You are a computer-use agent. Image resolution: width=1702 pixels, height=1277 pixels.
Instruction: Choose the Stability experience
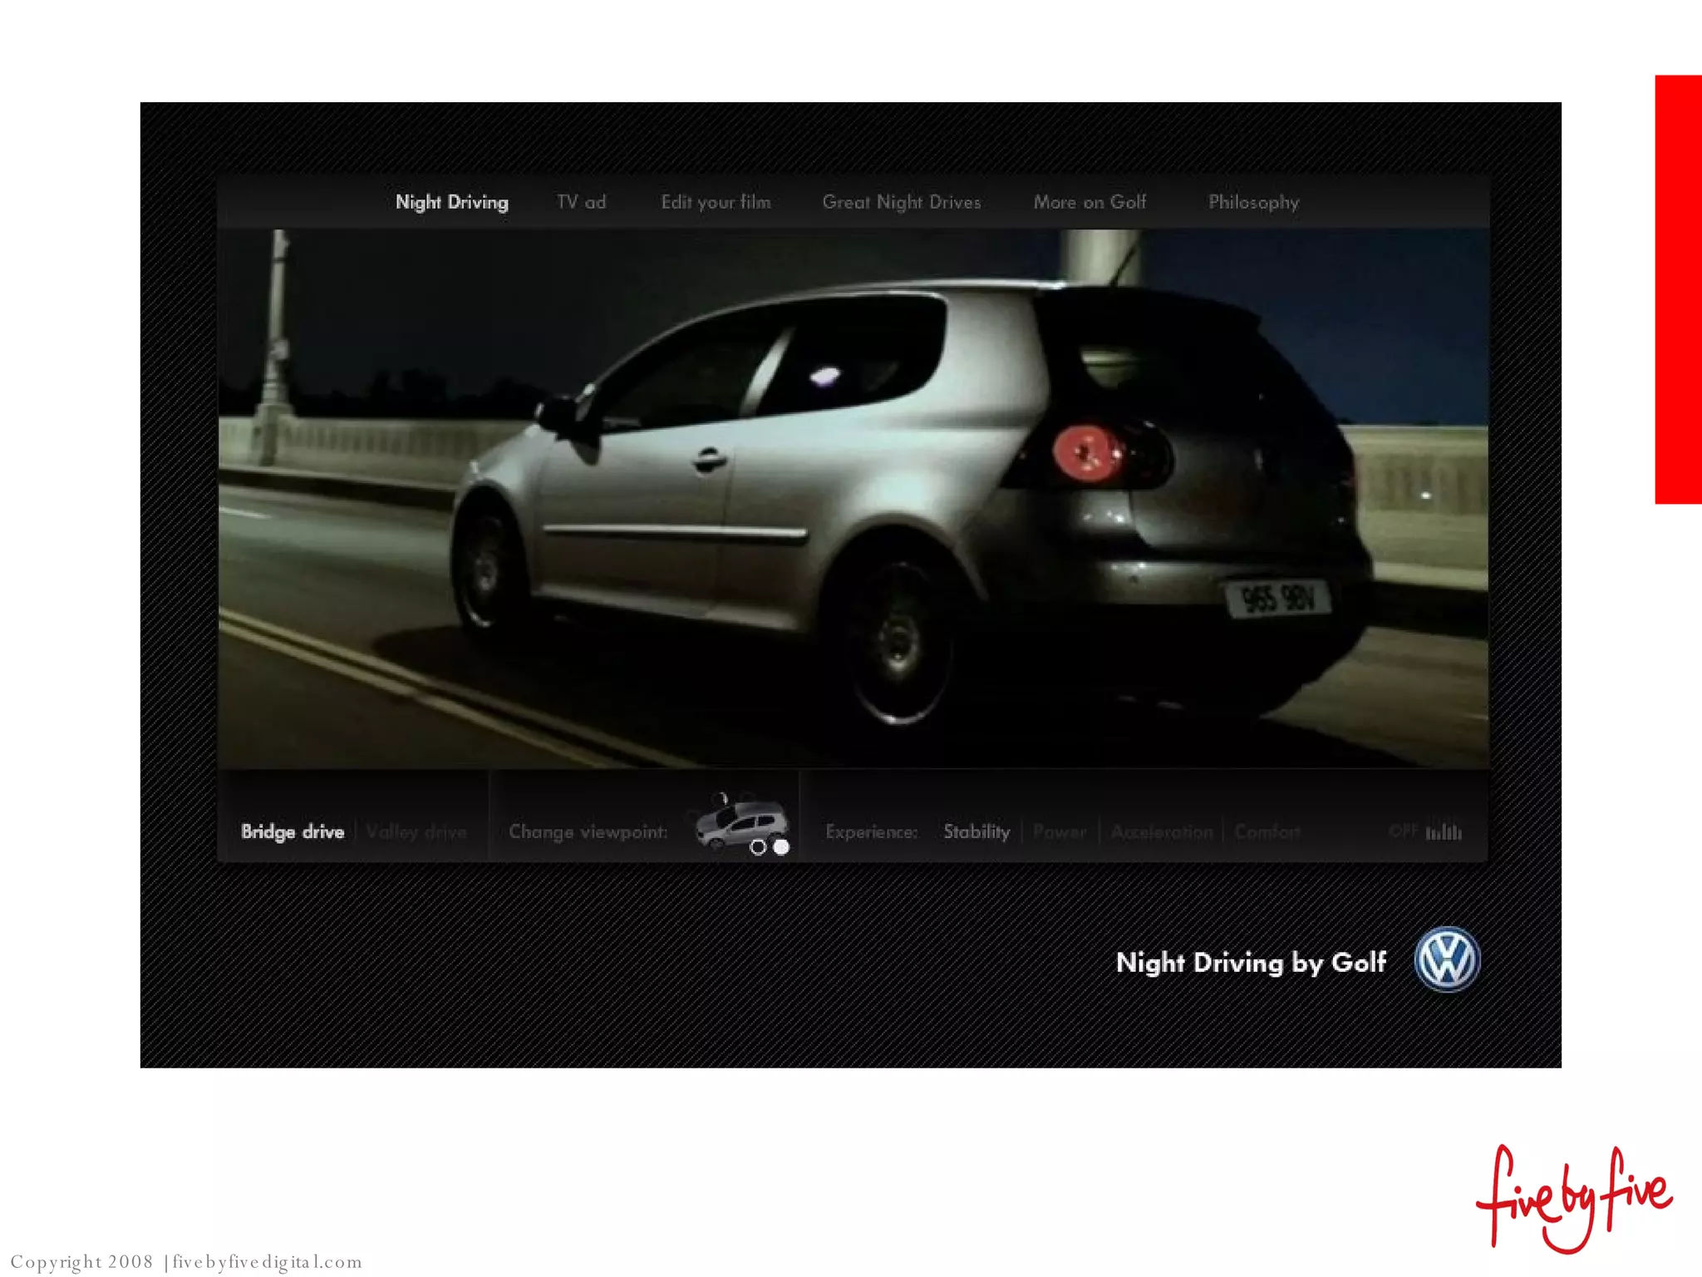976,831
